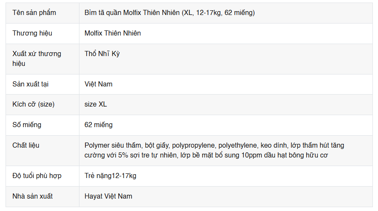
Task: Click the "Việt Nam" manufacturing location value
Action: pyautogui.click(x=99, y=84)
